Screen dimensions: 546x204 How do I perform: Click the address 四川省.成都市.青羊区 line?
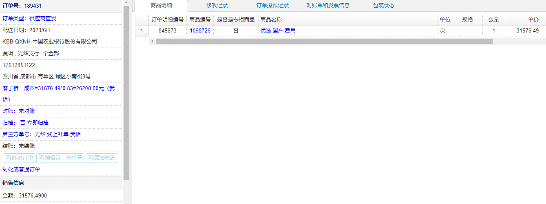coord(46,76)
